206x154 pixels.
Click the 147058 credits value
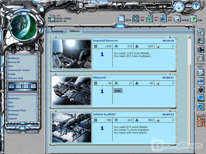click(185, 20)
